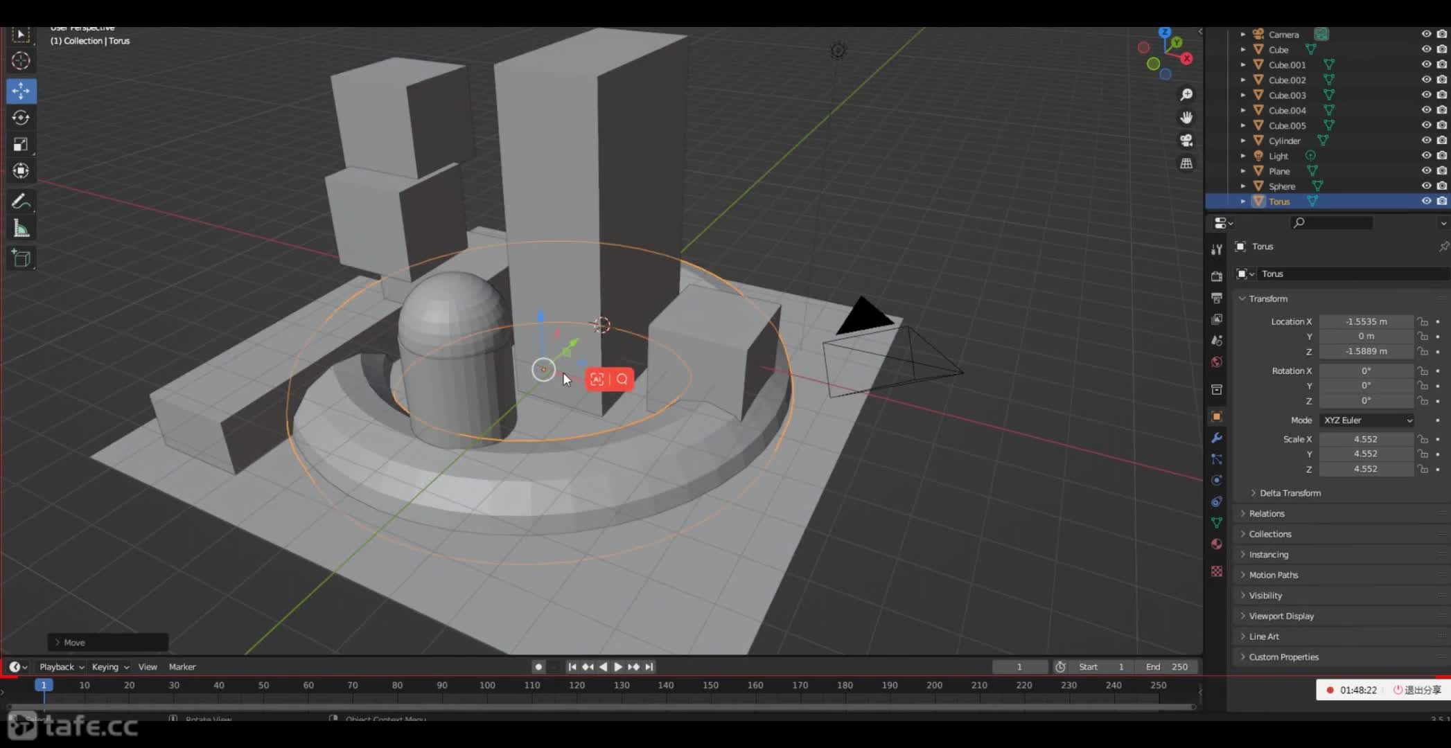This screenshot has height=748, width=1451.
Task: Select the Transform tool
Action: tap(21, 170)
